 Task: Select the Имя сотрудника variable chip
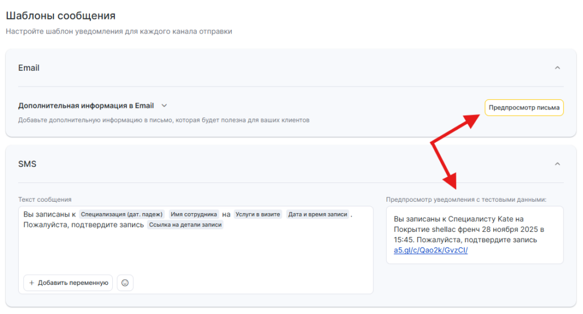(x=194, y=214)
